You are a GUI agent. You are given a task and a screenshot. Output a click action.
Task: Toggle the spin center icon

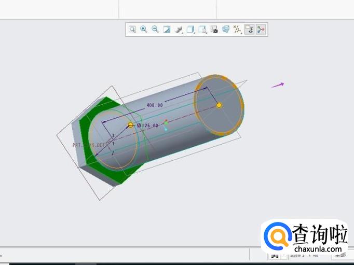click(x=261, y=30)
